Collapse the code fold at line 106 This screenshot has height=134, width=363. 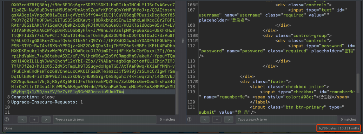pos(197,5)
